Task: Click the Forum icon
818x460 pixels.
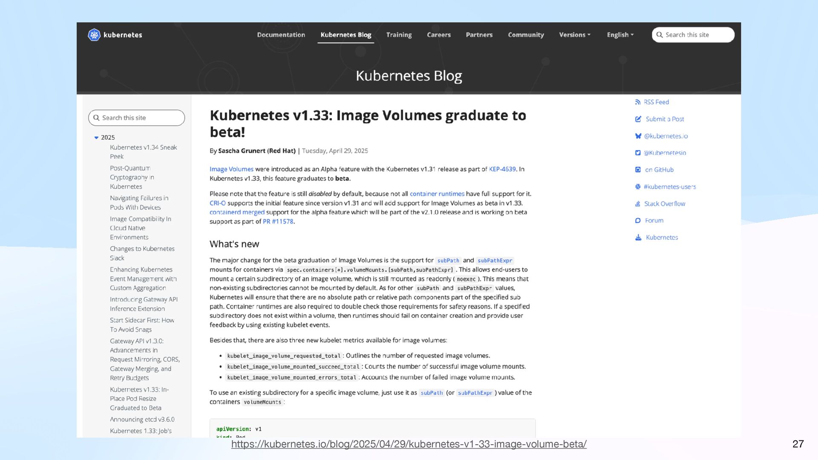Action: click(x=638, y=221)
